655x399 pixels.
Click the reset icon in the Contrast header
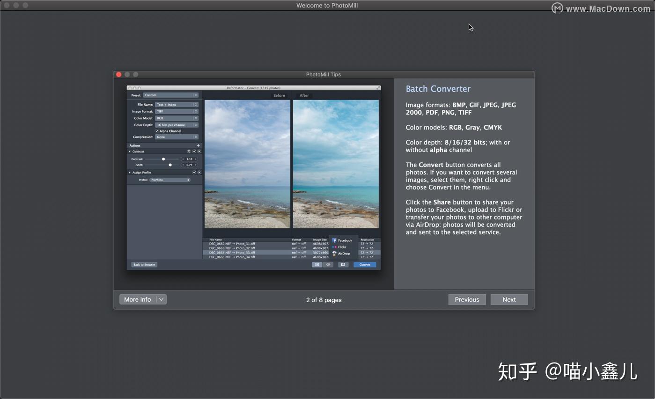[x=189, y=152]
